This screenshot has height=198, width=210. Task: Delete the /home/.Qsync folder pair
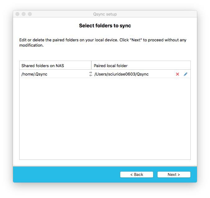(177, 74)
